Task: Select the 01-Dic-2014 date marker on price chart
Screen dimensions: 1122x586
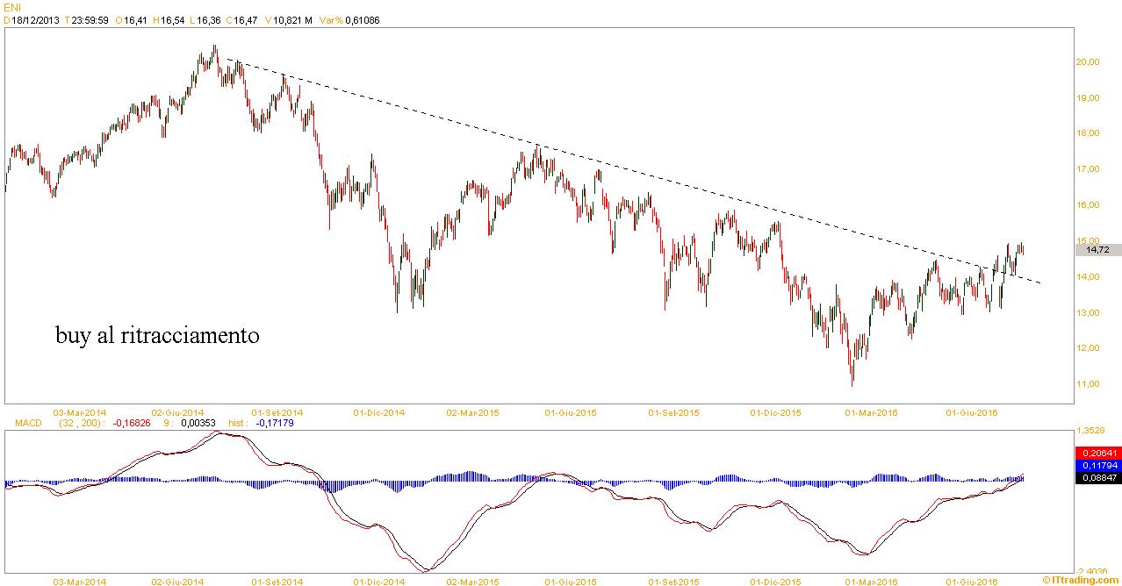Action: (x=378, y=411)
